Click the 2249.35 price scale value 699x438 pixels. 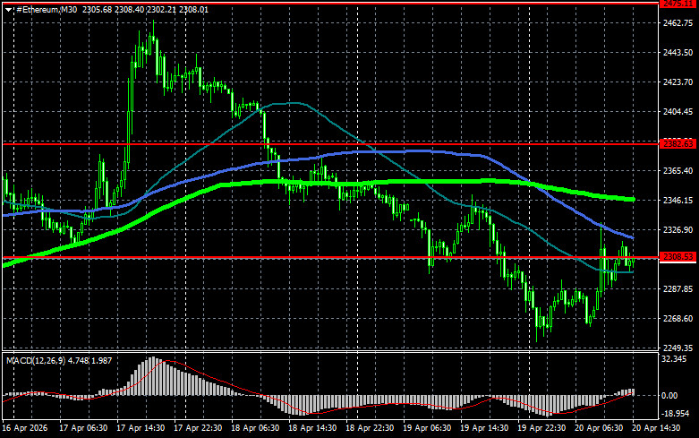678,348
